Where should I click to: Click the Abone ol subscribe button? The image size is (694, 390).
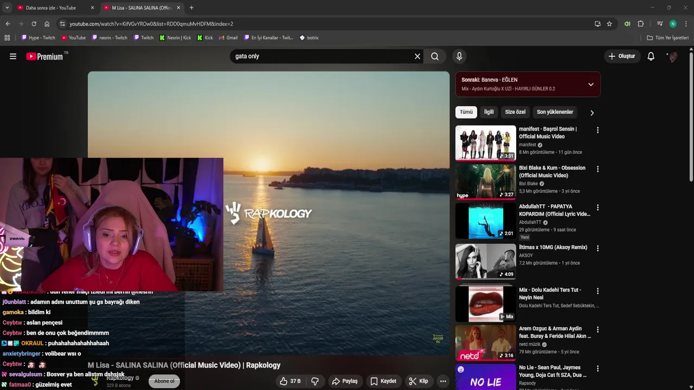164,381
